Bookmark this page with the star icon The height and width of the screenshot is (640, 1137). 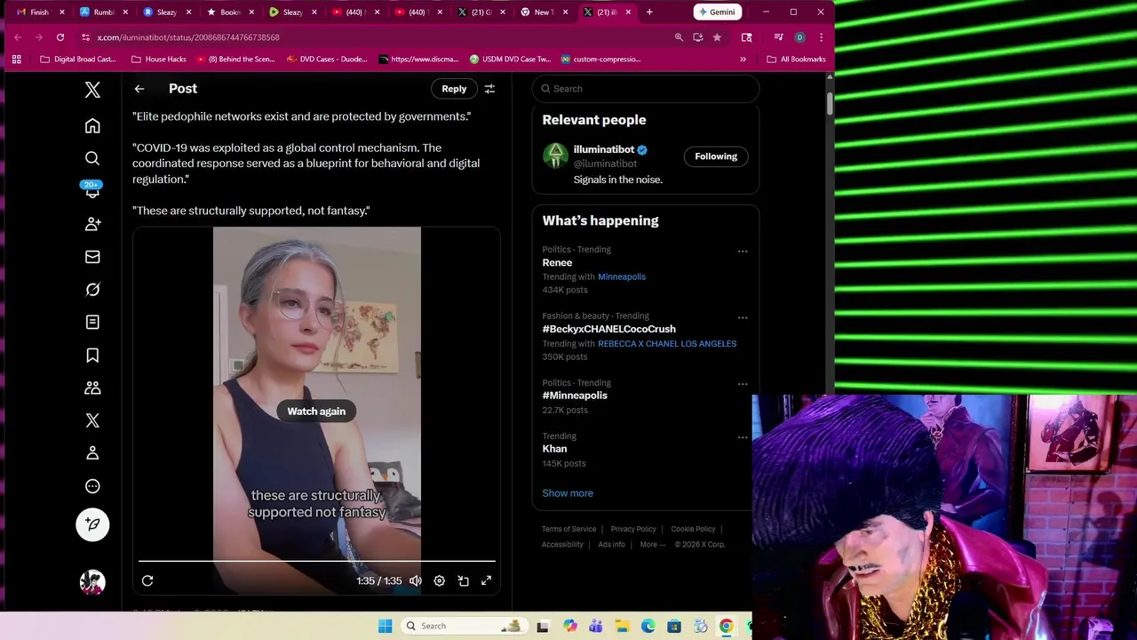click(x=717, y=37)
